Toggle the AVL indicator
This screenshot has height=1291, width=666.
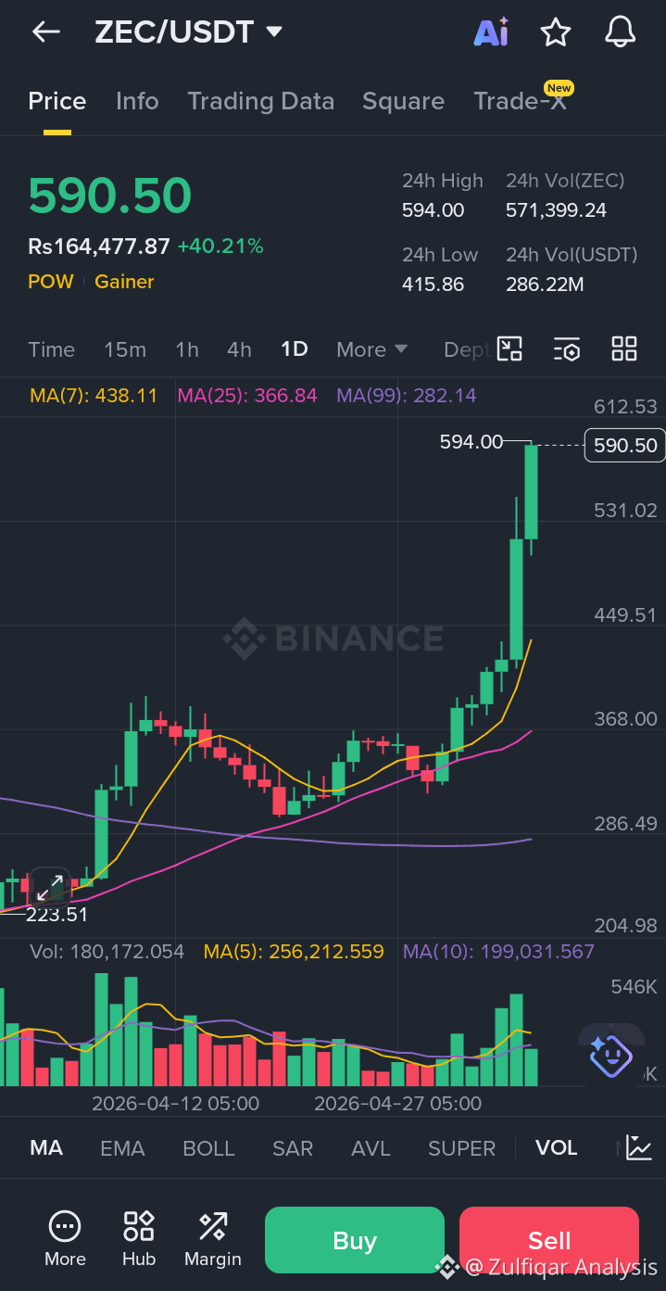[x=371, y=1148]
